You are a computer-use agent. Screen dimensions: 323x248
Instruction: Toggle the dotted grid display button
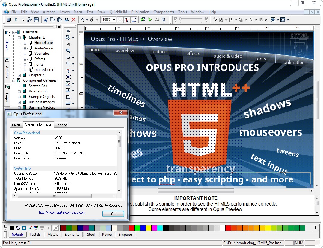[120, 20]
